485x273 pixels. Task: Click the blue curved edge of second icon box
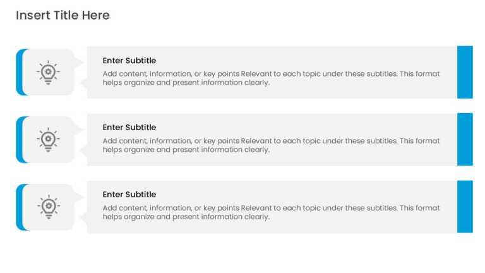point(20,140)
